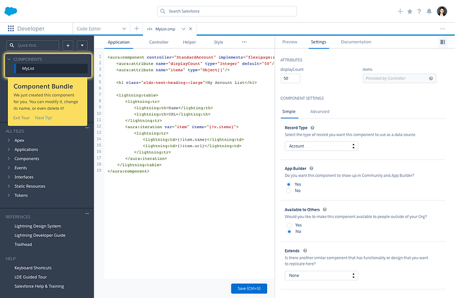This screenshot has height=298, width=455.
Task: Click the global create plus icon
Action: 400,12
